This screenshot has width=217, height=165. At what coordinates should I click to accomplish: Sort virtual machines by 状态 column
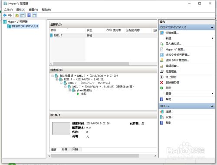coord(95,30)
